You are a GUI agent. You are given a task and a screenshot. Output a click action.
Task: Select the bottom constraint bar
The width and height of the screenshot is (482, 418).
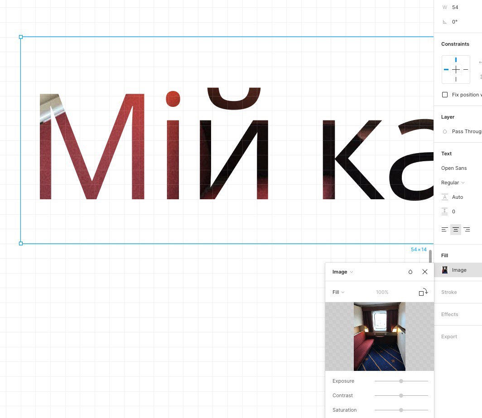[456, 79]
